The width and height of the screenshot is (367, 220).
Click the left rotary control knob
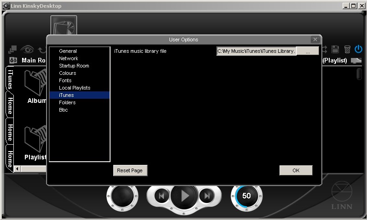122,196
